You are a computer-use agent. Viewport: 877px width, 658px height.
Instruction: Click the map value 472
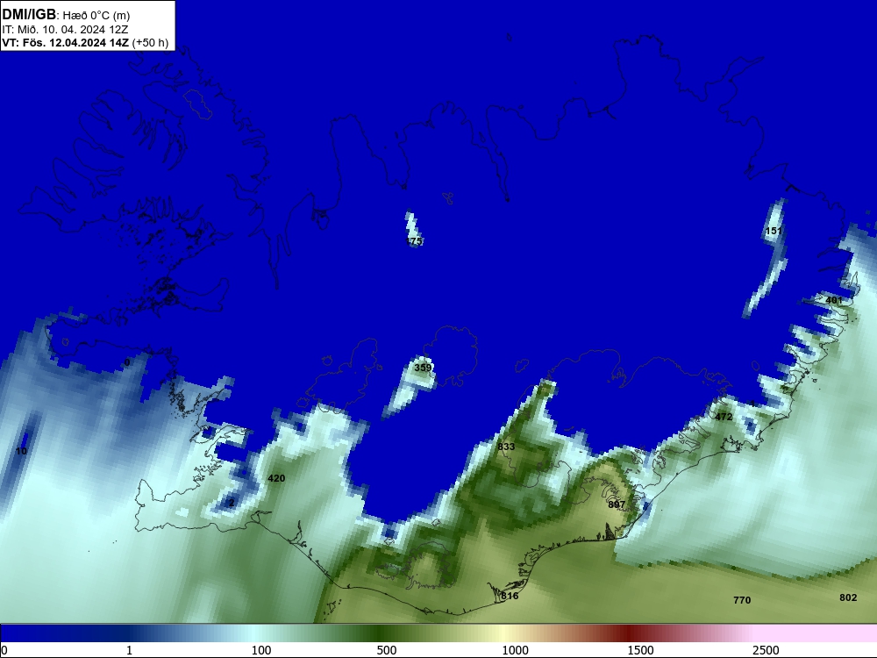pyautogui.click(x=724, y=417)
